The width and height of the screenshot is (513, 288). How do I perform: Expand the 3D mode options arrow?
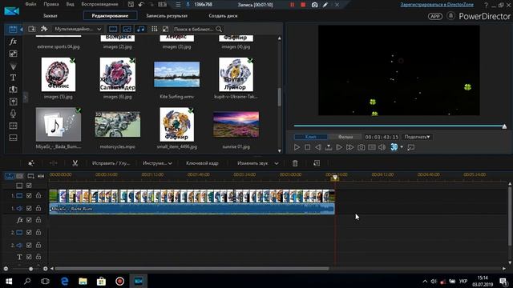point(402,147)
